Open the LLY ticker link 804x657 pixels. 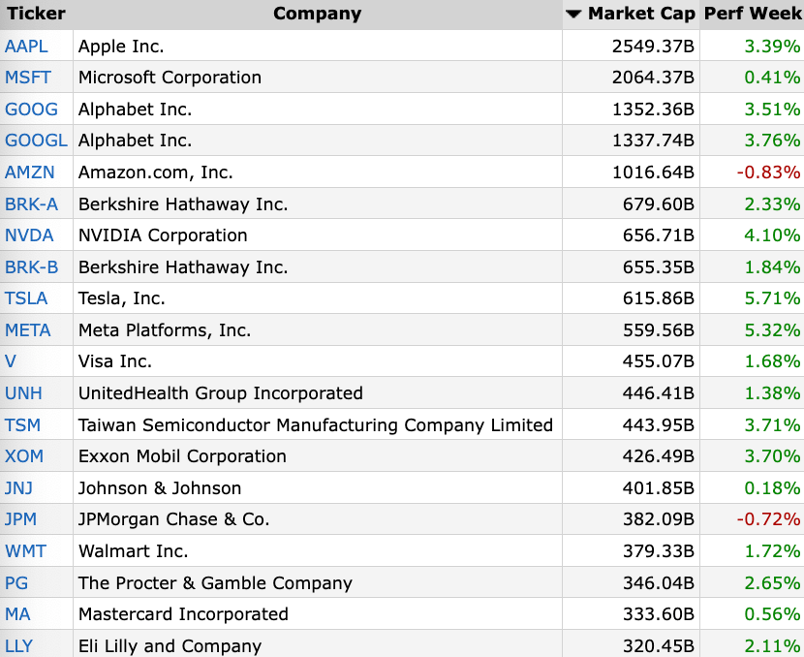click(x=19, y=646)
